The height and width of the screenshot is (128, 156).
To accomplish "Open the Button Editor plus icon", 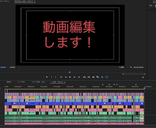I will click(x=143, y=77).
